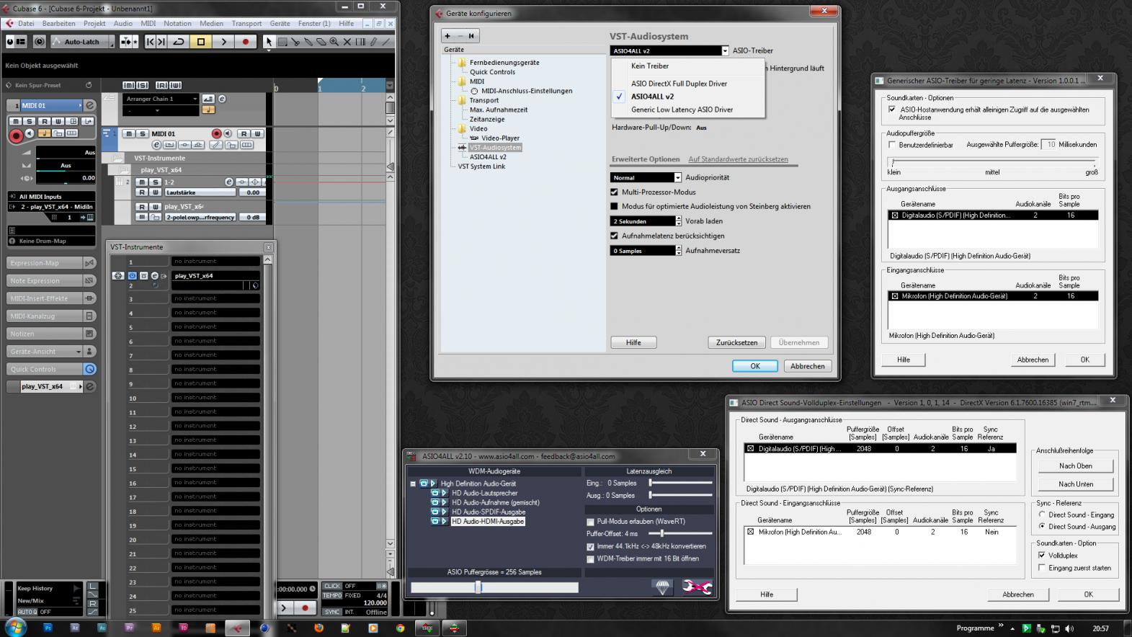Image resolution: width=1132 pixels, height=637 pixels.
Task: Select the Object Selection arrow tool
Action: 269,42
